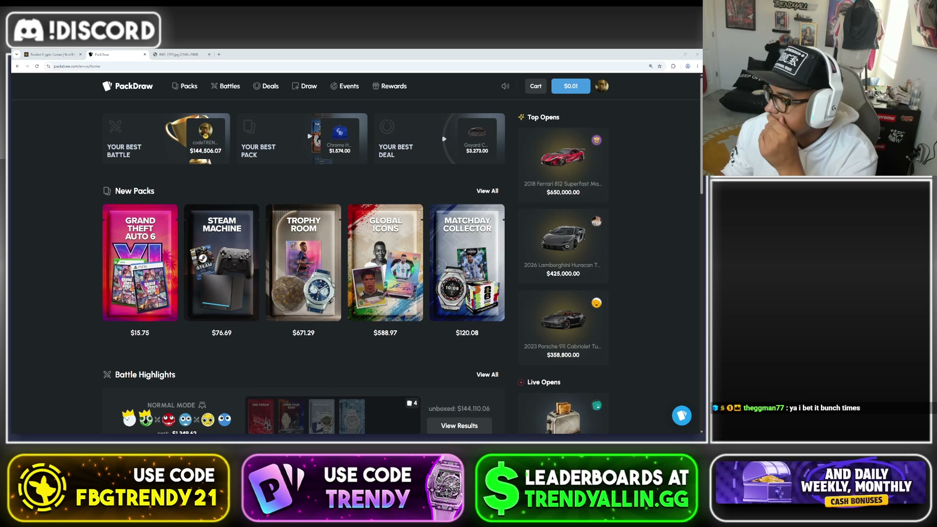The width and height of the screenshot is (937, 527).
Task: Navigate to Rewards
Action: (x=389, y=86)
